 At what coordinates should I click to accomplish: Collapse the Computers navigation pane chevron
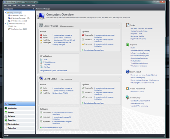tap(33, 9)
